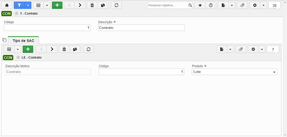Expand top settings gear dropdown arrow
Screen dimensions: 287x137
point(263,5)
